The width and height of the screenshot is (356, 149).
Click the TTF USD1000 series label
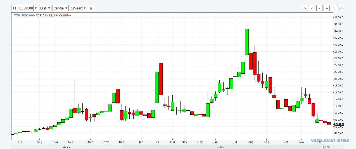click(x=24, y=15)
